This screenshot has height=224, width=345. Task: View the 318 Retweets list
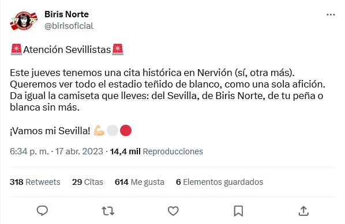pos(35,182)
